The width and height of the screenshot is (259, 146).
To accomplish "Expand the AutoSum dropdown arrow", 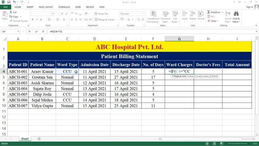I will 223,12.
